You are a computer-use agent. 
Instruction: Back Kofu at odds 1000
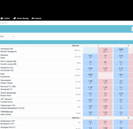(x=90, y=75)
